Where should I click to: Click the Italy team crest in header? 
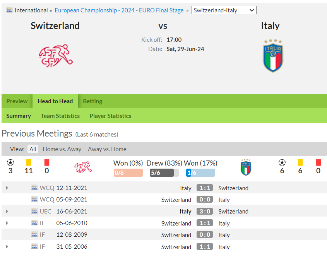(x=273, y=56)
